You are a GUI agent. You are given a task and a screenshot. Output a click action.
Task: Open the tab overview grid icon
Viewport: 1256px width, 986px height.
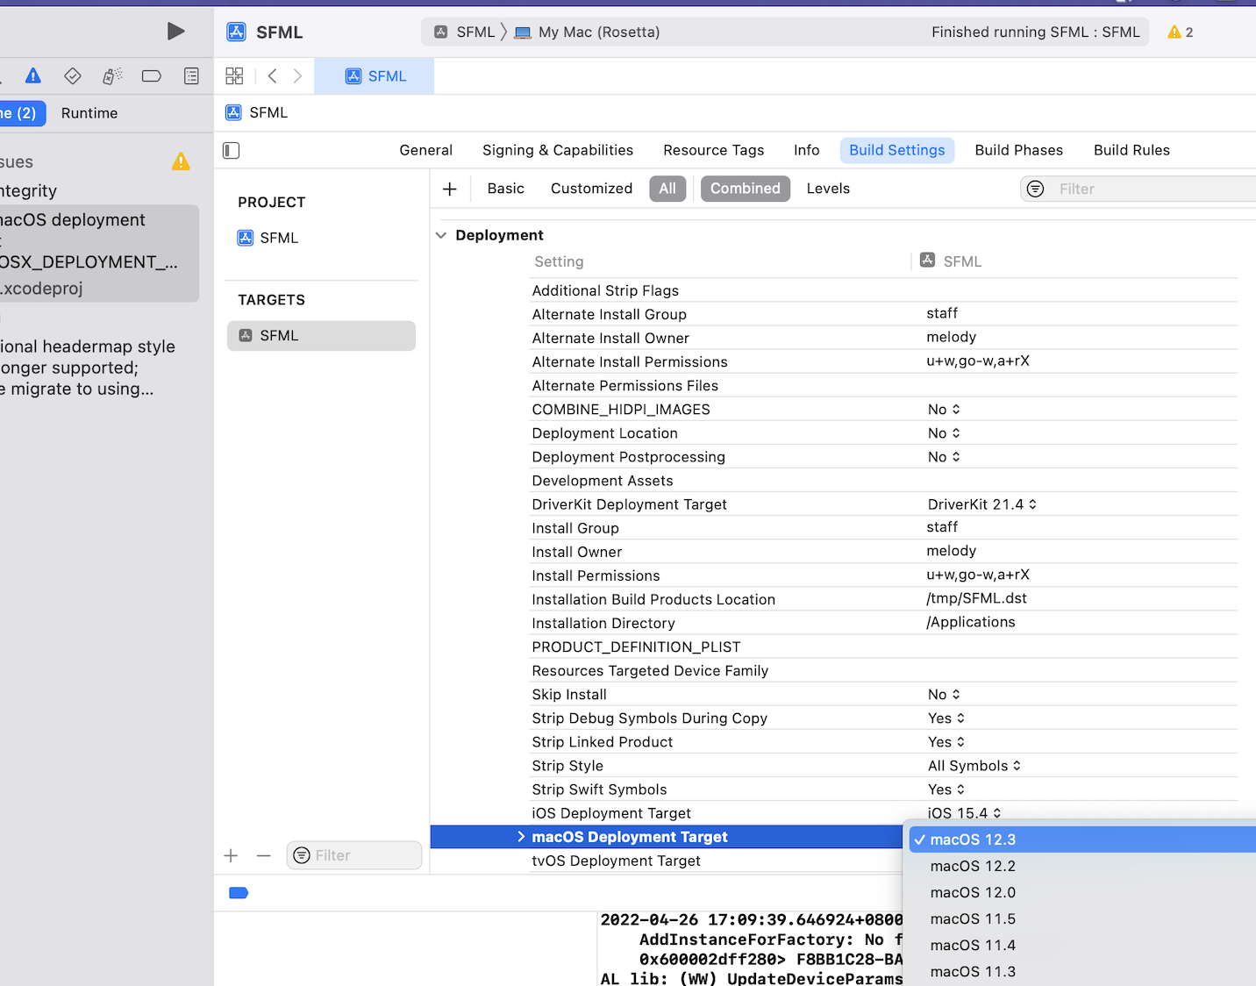(234, 75)
